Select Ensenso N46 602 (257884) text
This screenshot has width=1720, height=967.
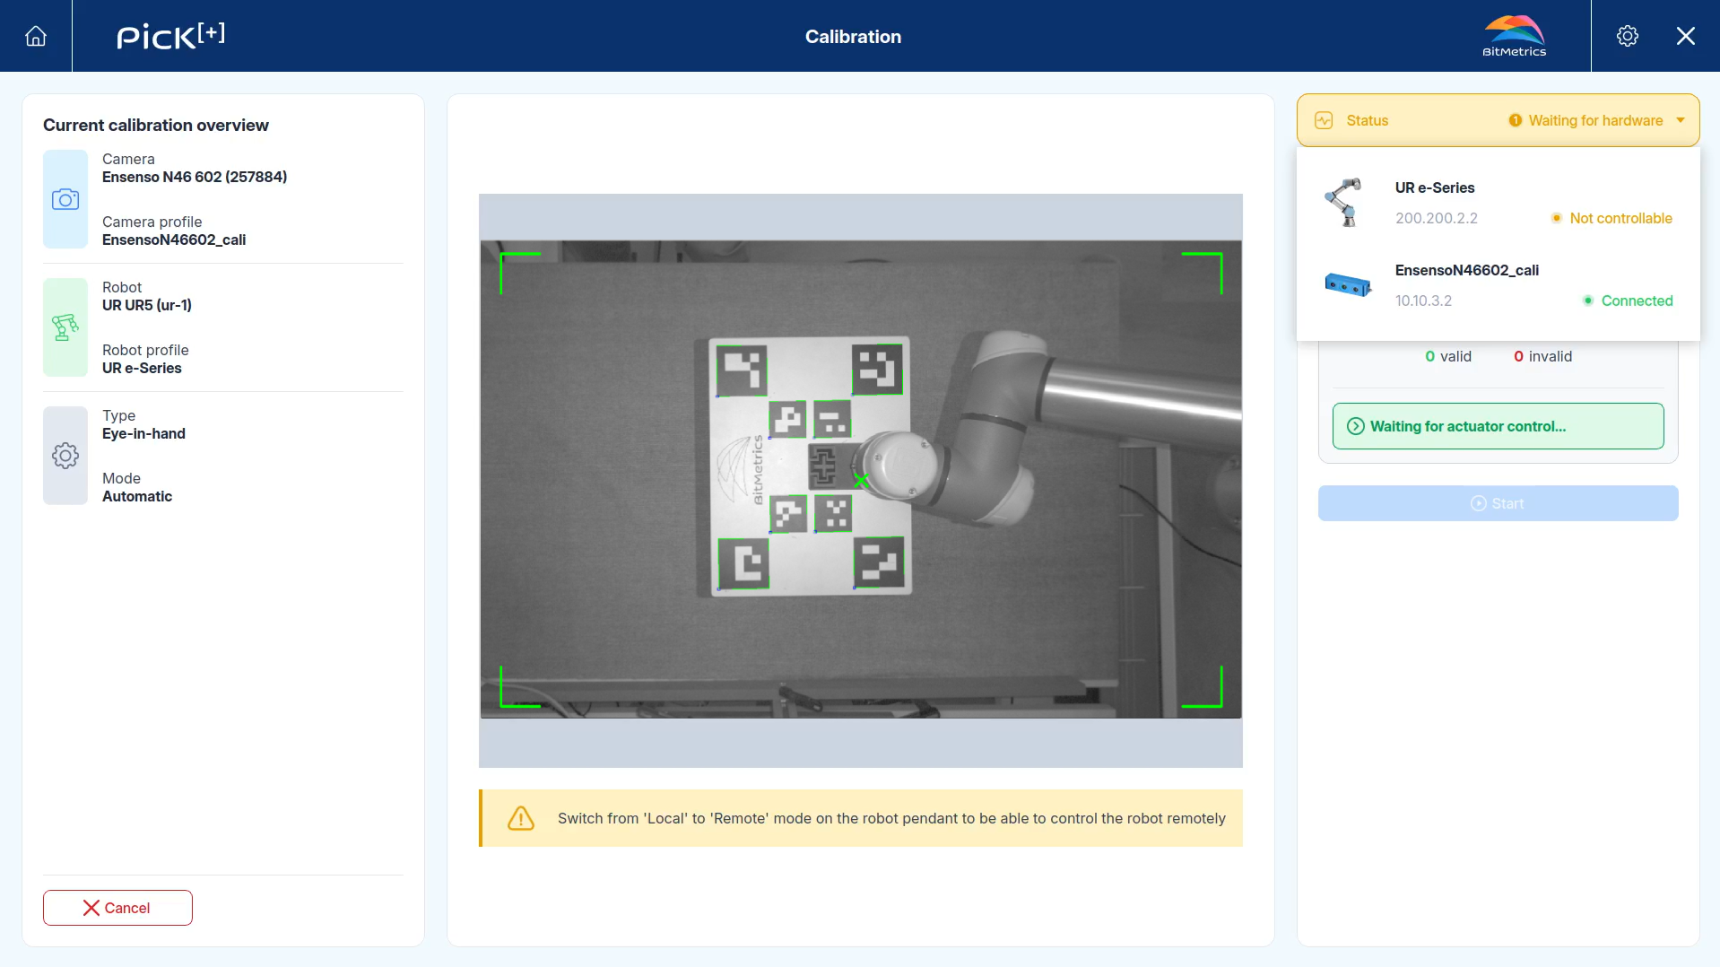click(x=195, y=177)
